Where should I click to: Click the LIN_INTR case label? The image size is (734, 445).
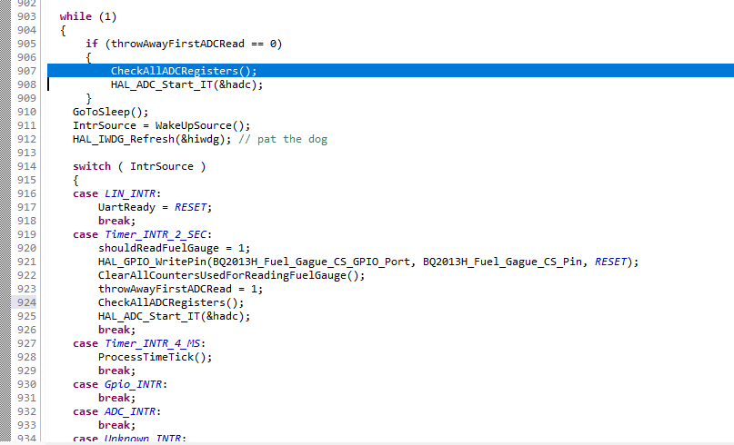[131, 193]
